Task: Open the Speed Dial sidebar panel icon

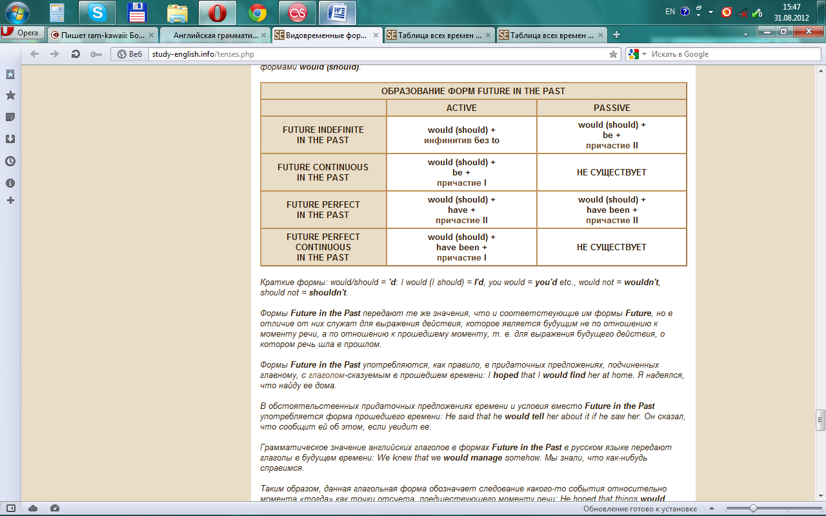Action: click(10, 75)
